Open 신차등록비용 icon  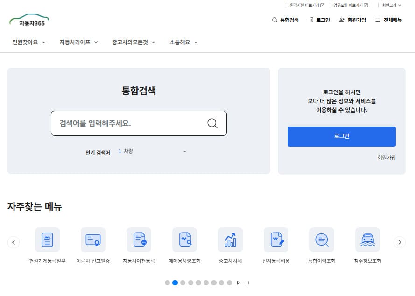(x=276, y=240)
